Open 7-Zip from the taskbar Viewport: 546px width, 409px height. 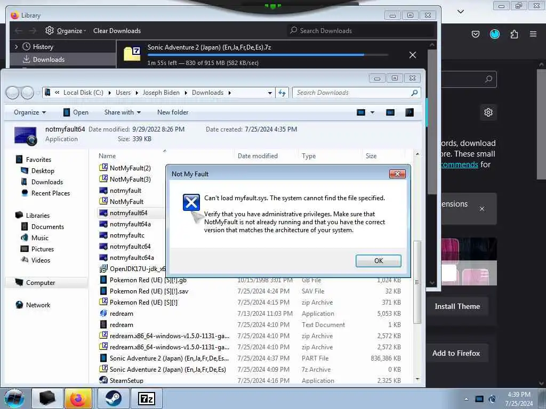pyautogui.click(x=146, y=398)
